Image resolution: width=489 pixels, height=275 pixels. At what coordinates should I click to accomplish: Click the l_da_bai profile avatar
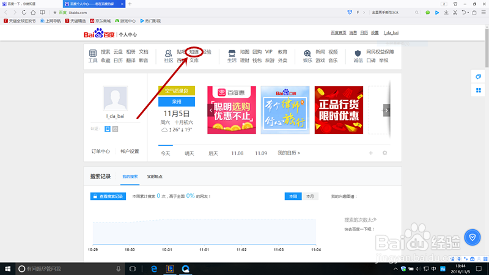pos(115,98)
